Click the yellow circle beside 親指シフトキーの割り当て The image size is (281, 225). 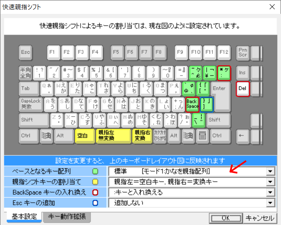tap(95, 182)
